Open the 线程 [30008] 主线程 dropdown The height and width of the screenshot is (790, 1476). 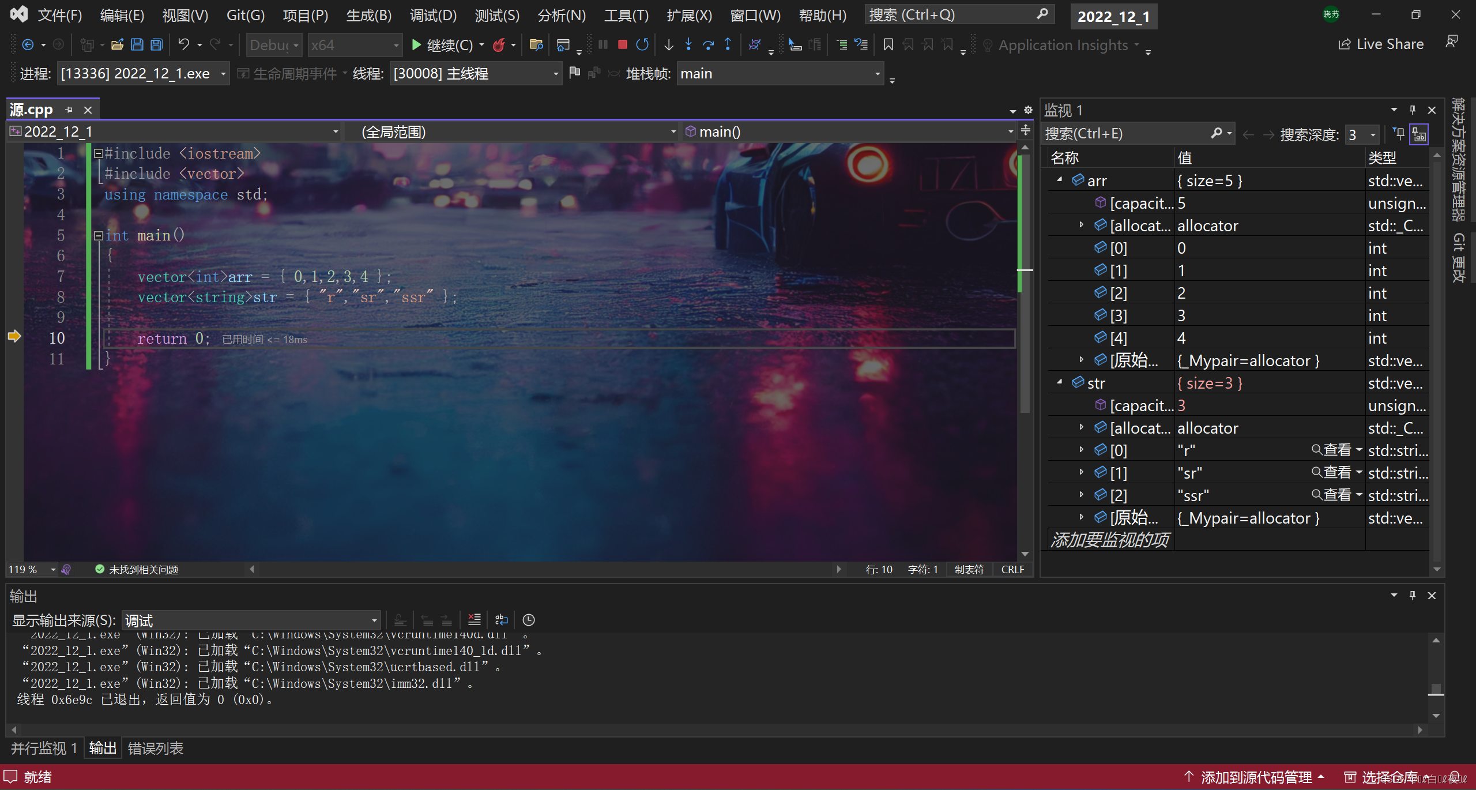[x=476, y=73]
